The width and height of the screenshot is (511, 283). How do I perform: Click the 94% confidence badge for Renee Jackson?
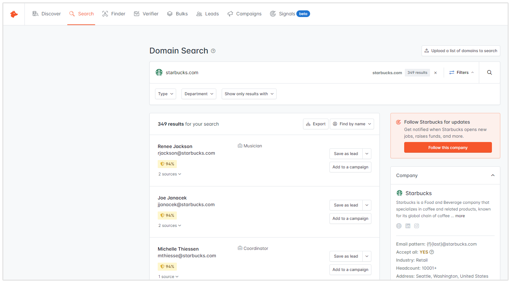[167, 164]
